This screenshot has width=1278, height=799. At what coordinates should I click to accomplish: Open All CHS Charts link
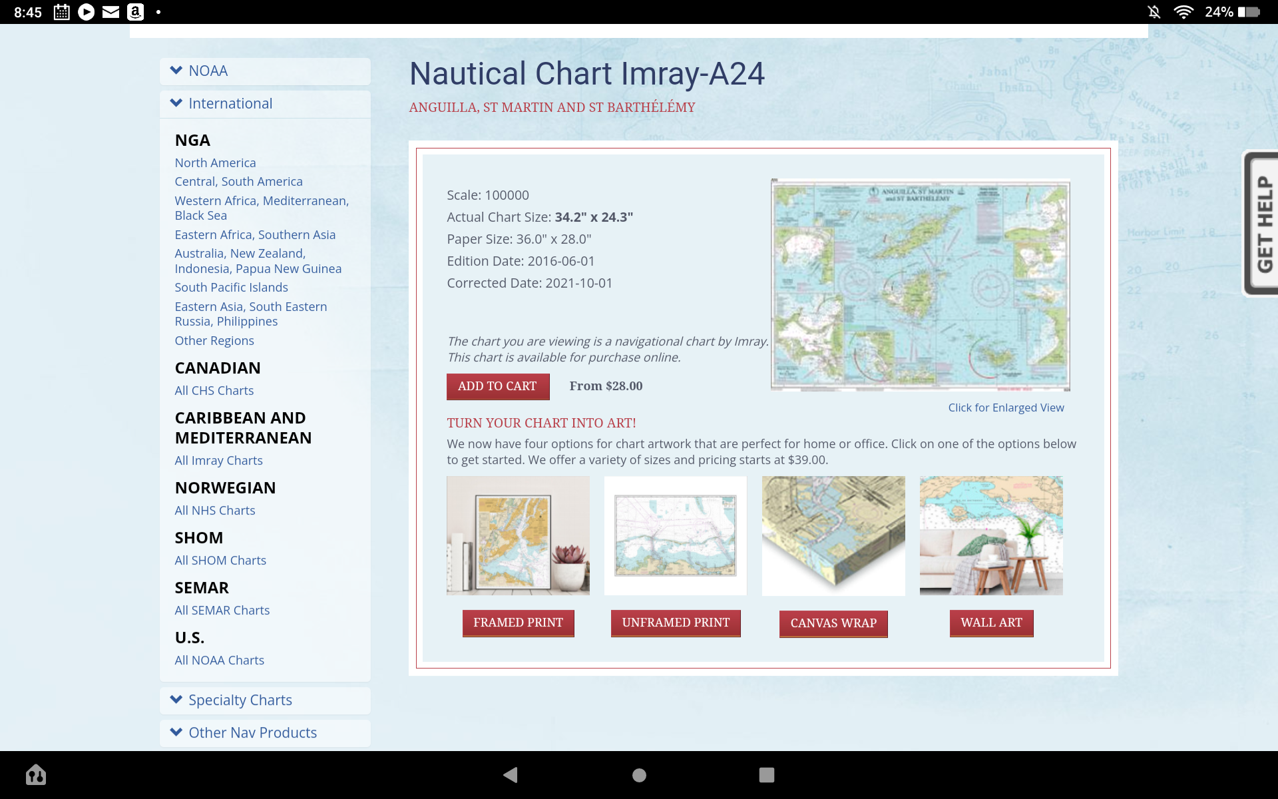(x=214, y=390)
